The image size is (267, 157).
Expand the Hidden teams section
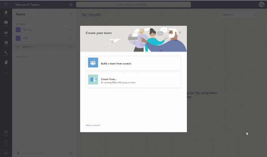click(22, 57)
